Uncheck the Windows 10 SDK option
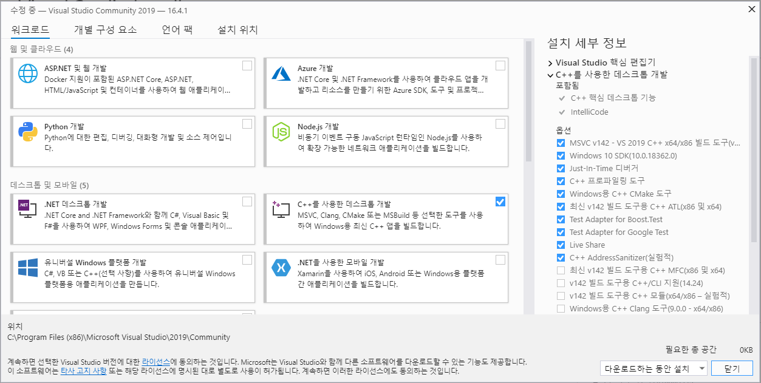Screen dimensions: 761x383 [x=561, y=155]
